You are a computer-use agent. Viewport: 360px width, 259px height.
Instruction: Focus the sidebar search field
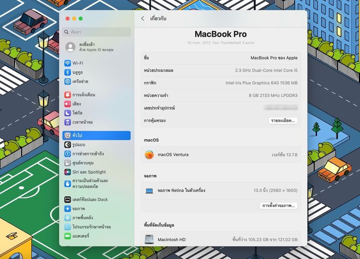click(96, 32)
